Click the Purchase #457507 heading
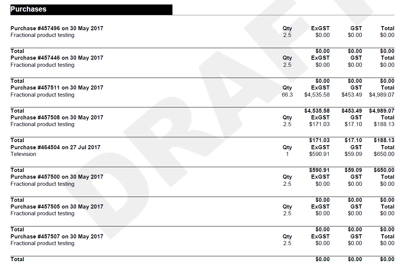 click(x=57, y=237)
